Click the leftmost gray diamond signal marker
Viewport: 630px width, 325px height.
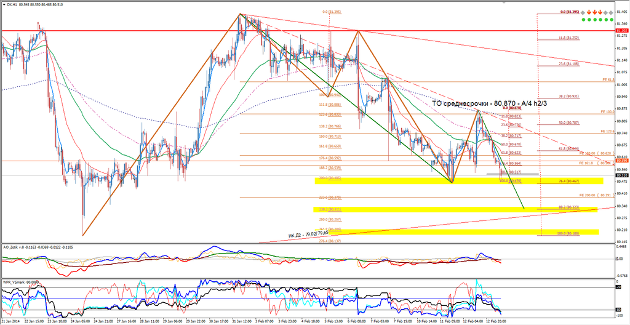583,14
